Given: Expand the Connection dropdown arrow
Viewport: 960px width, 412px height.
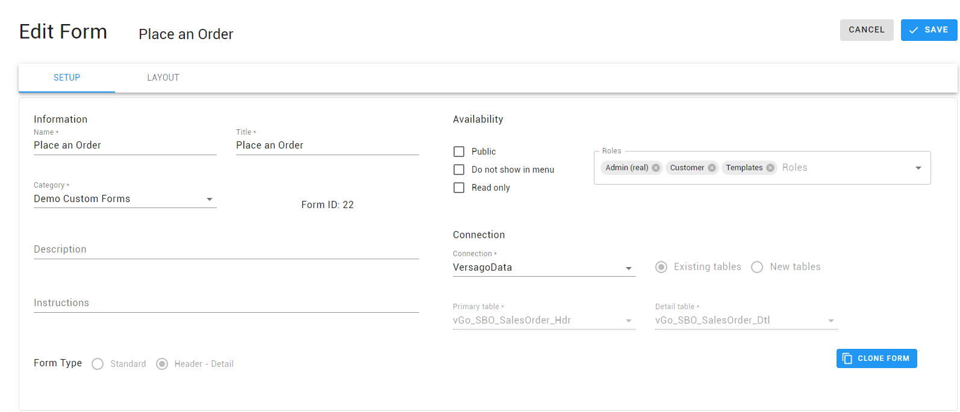Looking at the screenshot, I should pyautogui.click(x=629, y=268).
